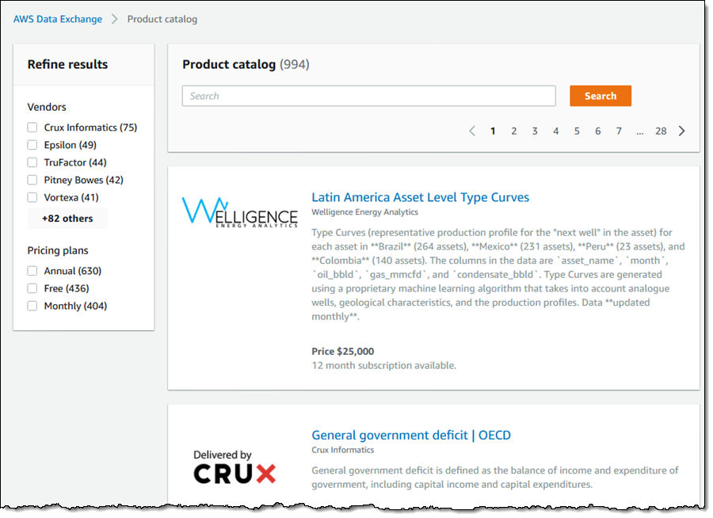
Task: Check the Epsilon vendor filter
Action: tap(32, 145)
